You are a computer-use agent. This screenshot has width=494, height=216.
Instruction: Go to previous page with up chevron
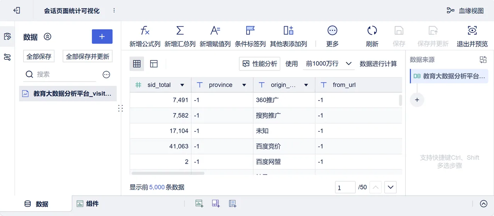(376, 188)
